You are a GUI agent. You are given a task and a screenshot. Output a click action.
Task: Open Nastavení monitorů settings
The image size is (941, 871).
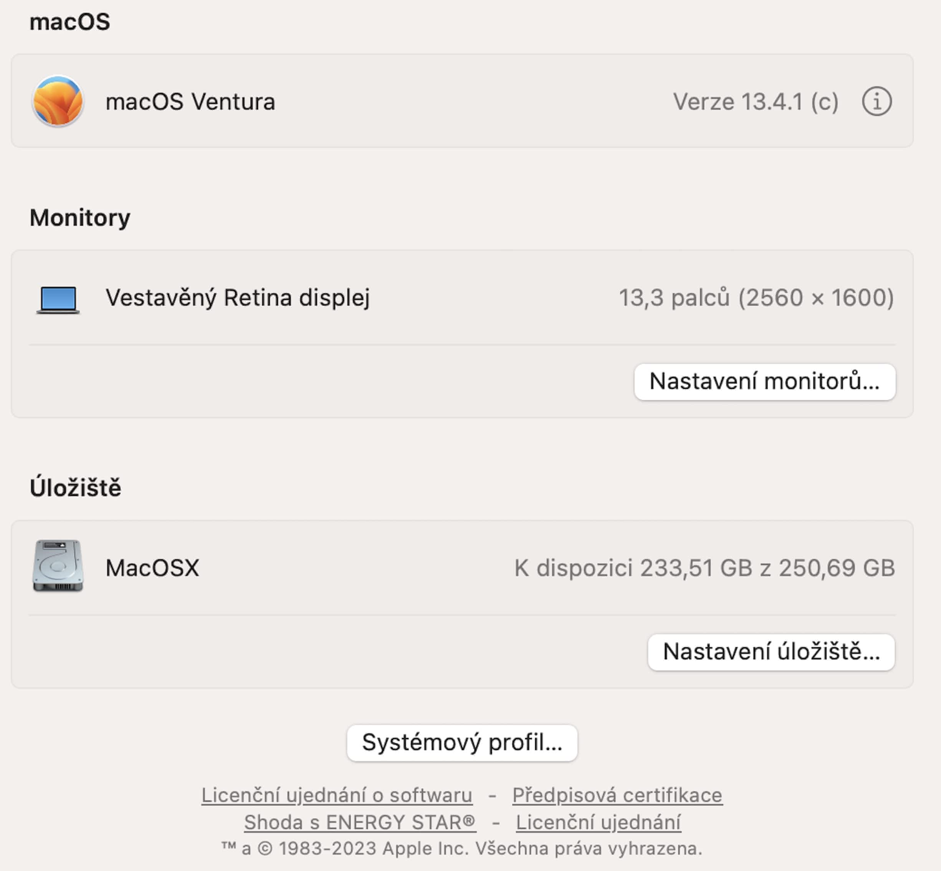764,382
